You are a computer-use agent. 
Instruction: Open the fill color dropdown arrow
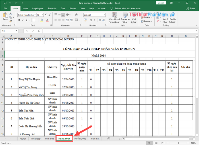click(x=44, y=20)
